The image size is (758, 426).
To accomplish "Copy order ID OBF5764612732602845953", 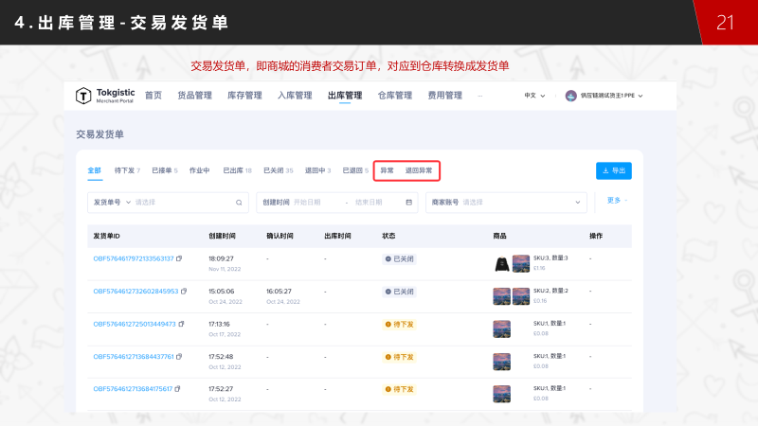I will (184, 292).
